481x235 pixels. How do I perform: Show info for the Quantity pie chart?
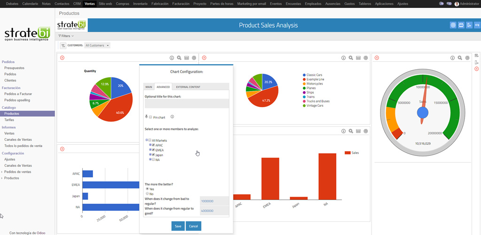[172, 58]
